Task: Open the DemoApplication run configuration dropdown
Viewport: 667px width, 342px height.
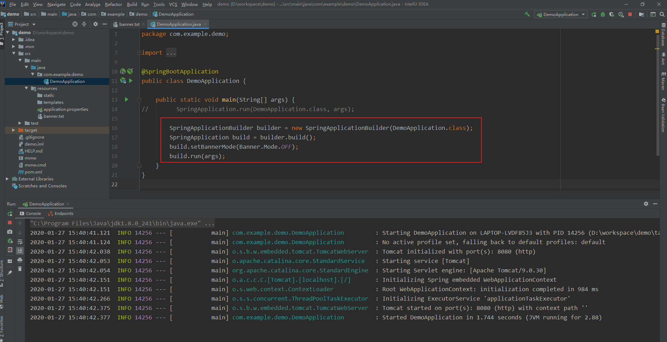Action: coord(561,14)
